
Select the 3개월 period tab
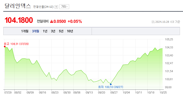tap(36, 31)
